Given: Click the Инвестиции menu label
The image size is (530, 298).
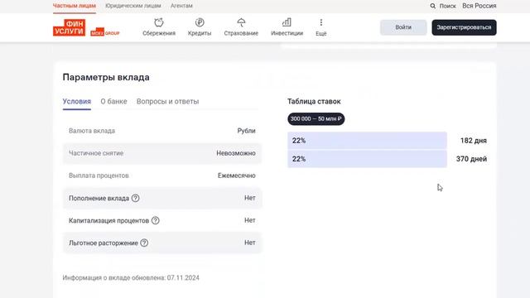Looking at the screenshot, I should [287, 33].
